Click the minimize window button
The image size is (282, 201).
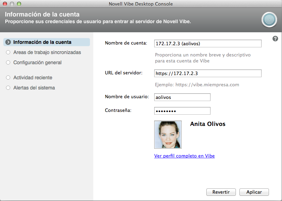click(x=12, y=4)
